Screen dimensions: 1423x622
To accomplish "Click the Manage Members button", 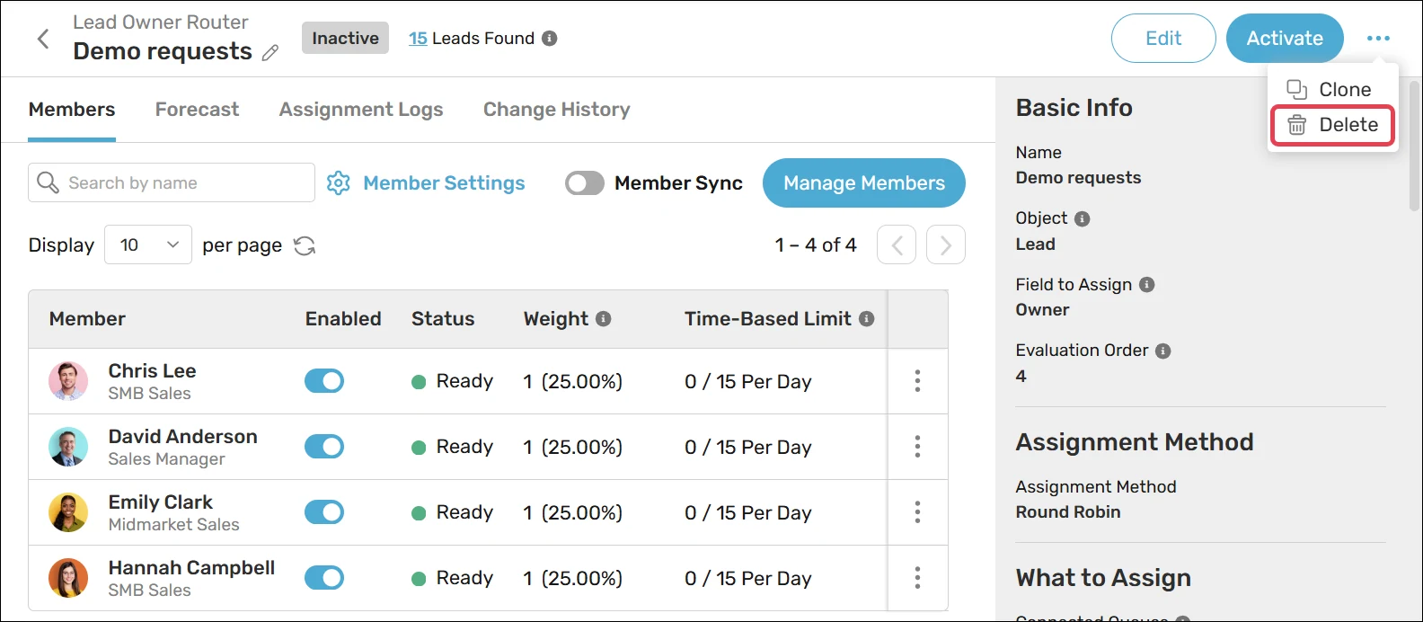I will 864,183.
